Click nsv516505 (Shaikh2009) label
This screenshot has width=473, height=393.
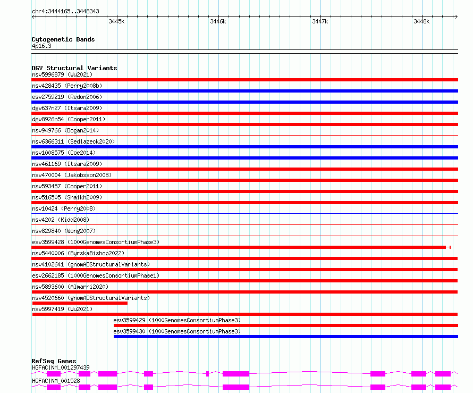point(67,197)
